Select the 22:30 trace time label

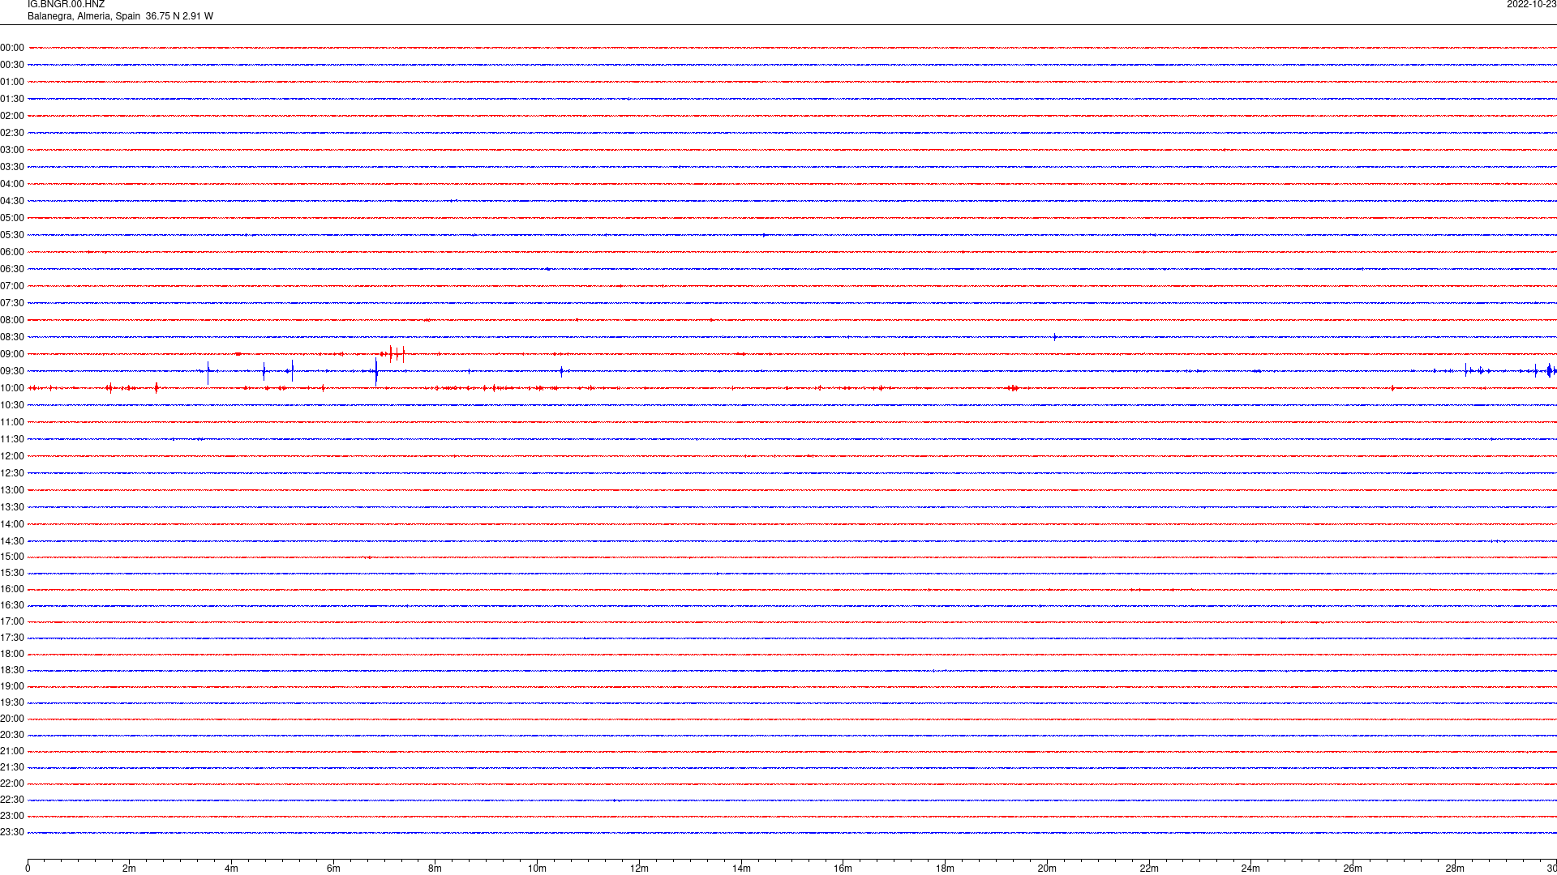coord(12,800)
